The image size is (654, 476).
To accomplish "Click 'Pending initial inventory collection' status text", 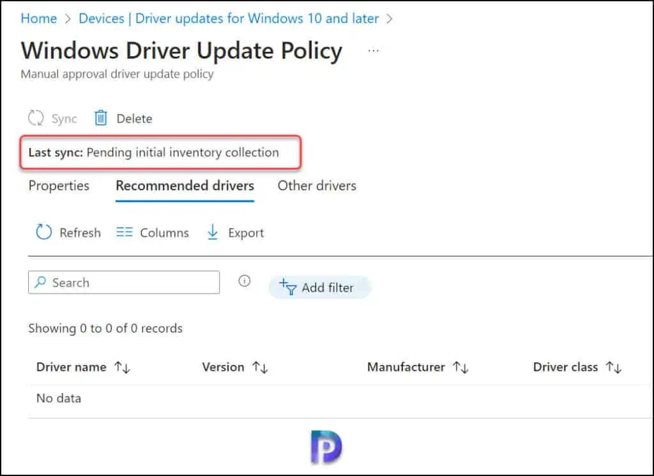I will tap(183, 152).
